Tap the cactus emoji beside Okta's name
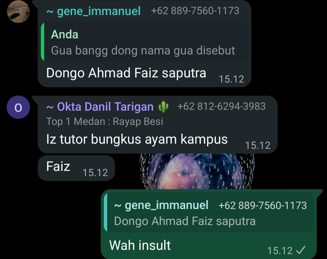Screen dimensions: 327x259 click(x=163, y=107)
